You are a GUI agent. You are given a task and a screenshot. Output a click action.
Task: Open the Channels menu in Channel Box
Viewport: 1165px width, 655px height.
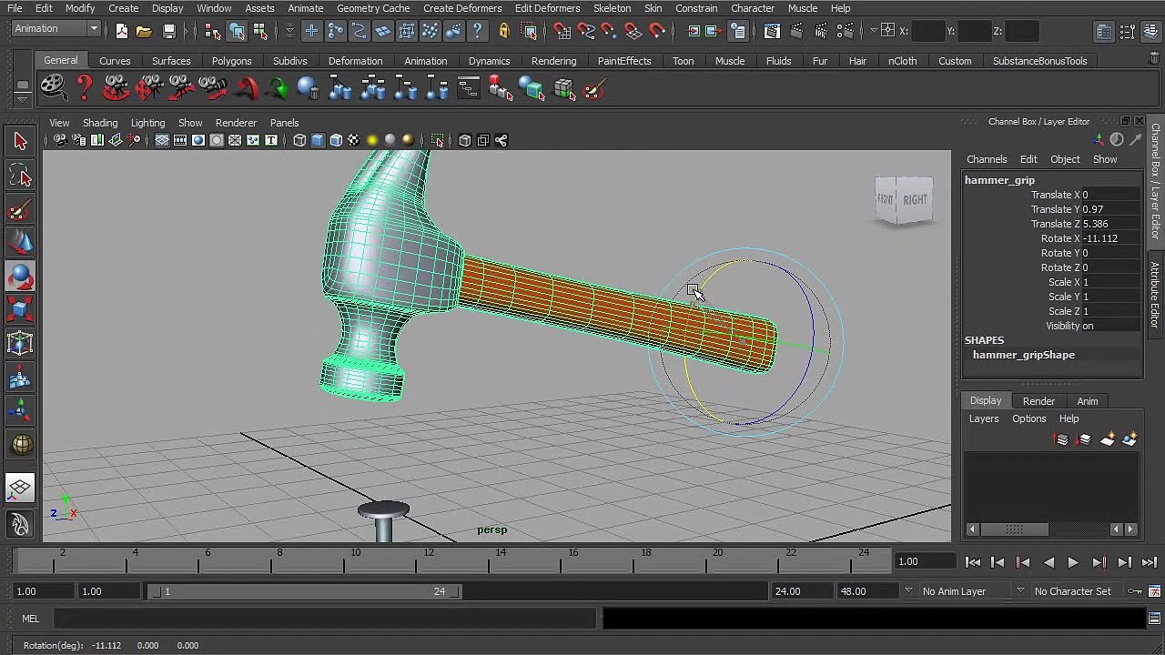coord(987,159)
